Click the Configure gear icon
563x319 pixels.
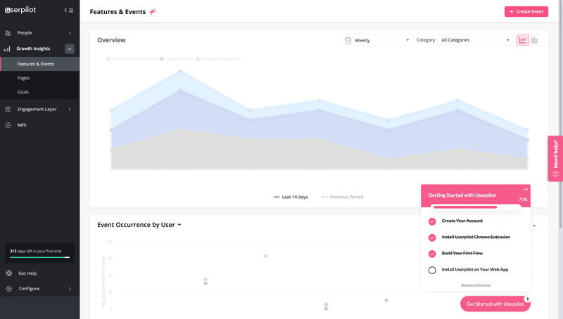click(9, 289)
